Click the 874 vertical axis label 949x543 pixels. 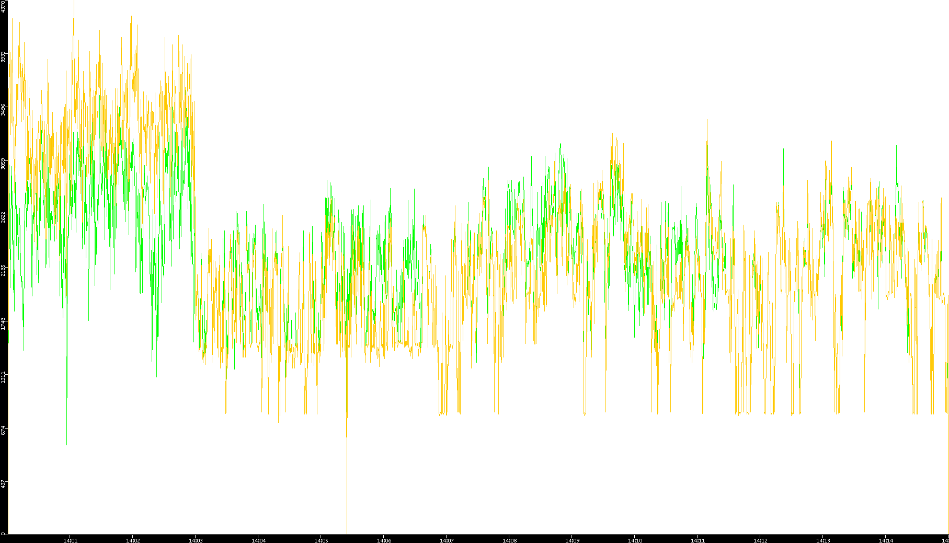coord(3,430)
